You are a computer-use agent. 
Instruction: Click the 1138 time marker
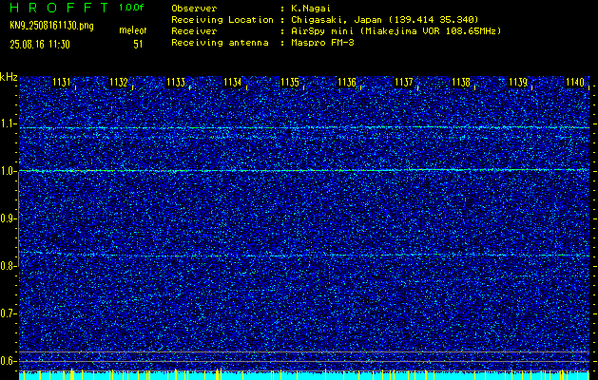pyautogui.click(x=461, y=82)
